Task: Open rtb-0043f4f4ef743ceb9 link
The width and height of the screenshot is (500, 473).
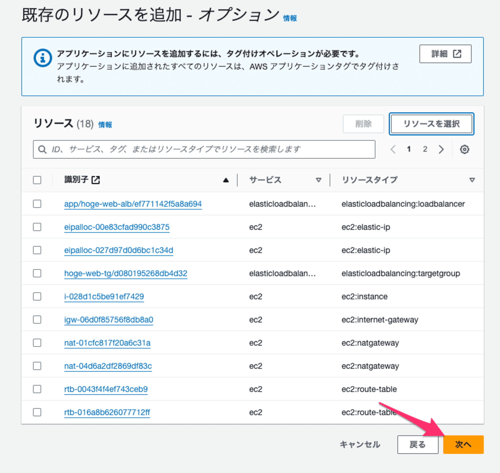Action: click(x=106, y=389)
